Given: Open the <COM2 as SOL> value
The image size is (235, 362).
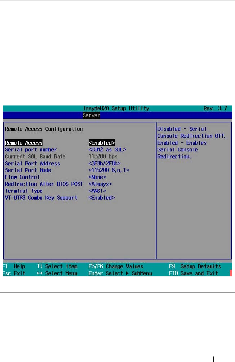Looking at the screenshot, I should pyautogui.click(x=107, y=150).
